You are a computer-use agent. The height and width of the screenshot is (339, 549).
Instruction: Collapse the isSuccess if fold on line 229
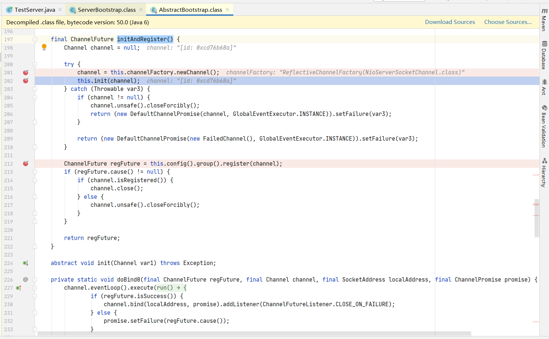pyautogui.click(x=35, y=296)
